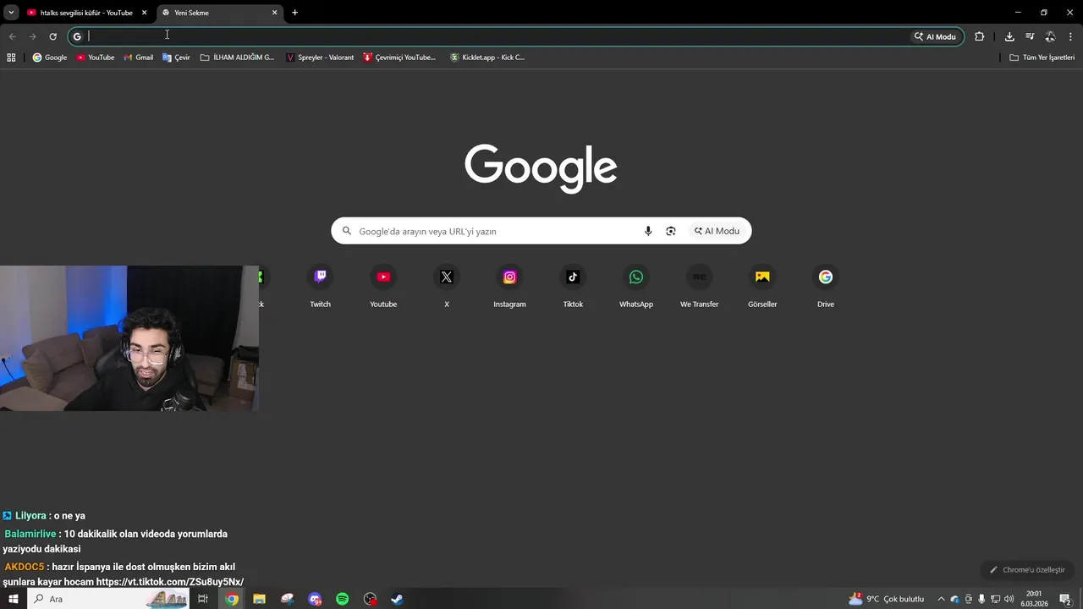Click the AKDOC5 chat username
1083x609 pixels.
point(25,567)
